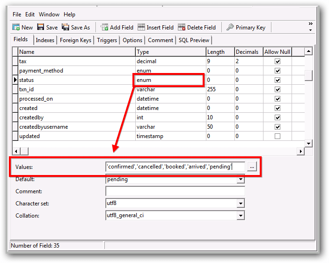This screenshot has height=263, width=329.
Task: Toggle Allow Null for createdbyusername field
Action: pos(278,127)
